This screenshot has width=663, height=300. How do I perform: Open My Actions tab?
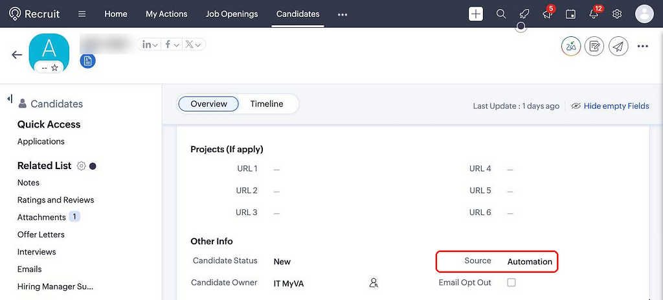(x=166, y=14)
